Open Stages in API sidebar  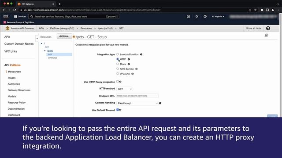(12, 78)
